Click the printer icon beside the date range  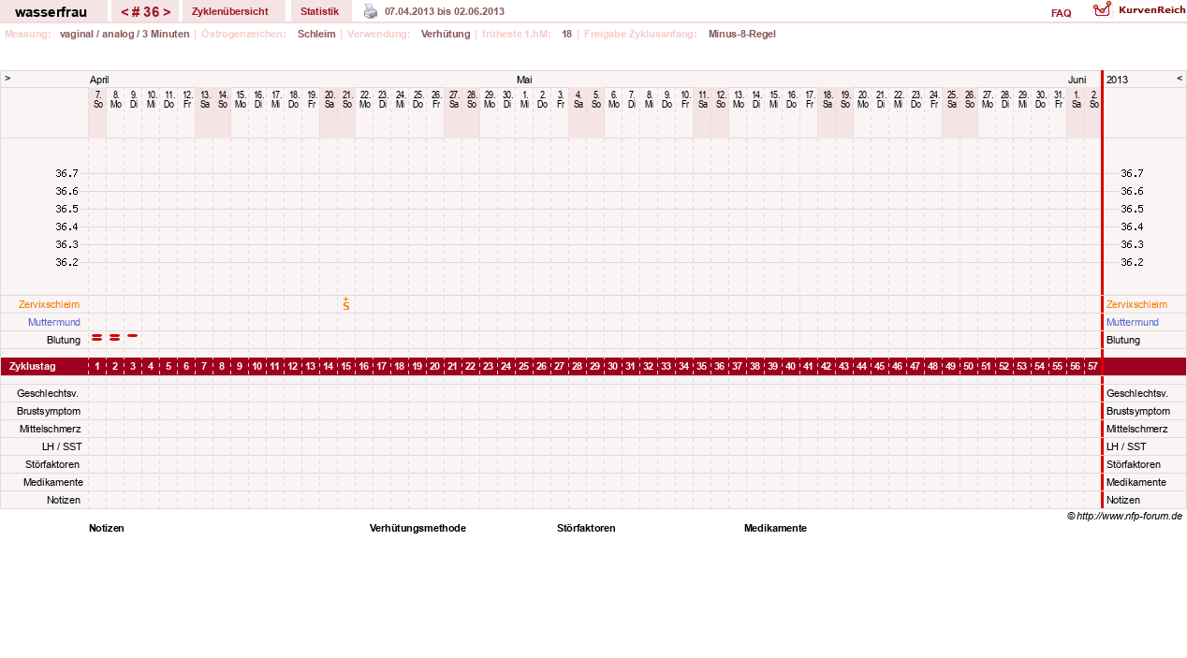tap(371, 11)
